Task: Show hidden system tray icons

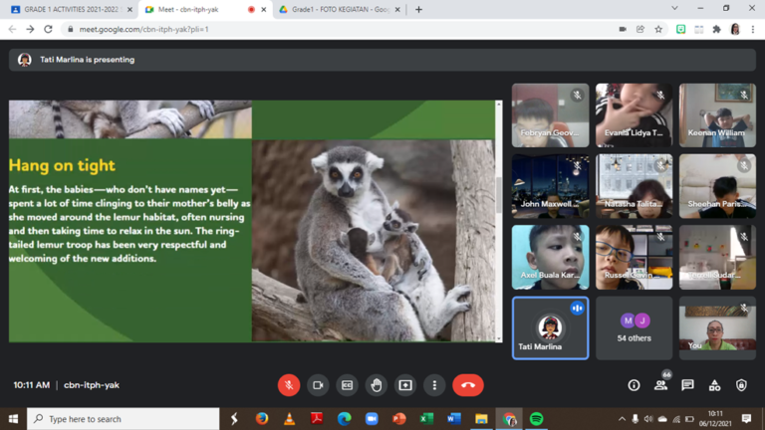Action: coord(621,419)
